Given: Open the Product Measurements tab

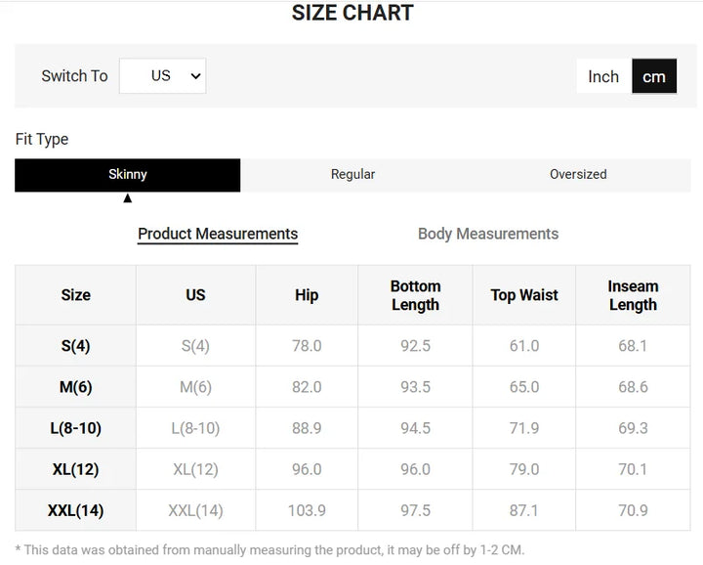Looking at the screenshot, I should coord(218,234).
